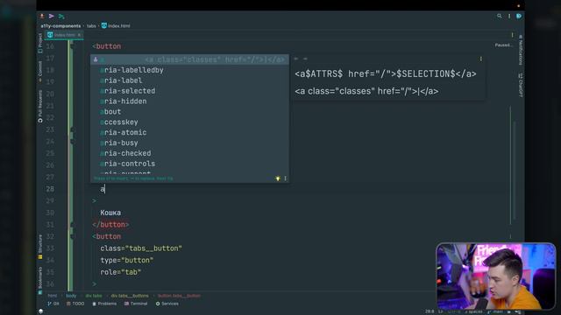Click the html structure breadcrumb

pyautogui.click(x=53, y=296)
